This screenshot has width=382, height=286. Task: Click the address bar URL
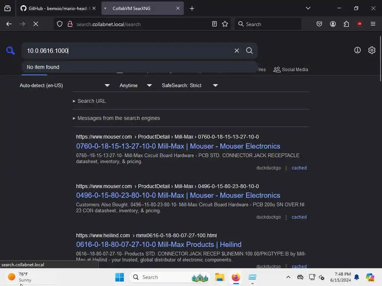[109, 24]
